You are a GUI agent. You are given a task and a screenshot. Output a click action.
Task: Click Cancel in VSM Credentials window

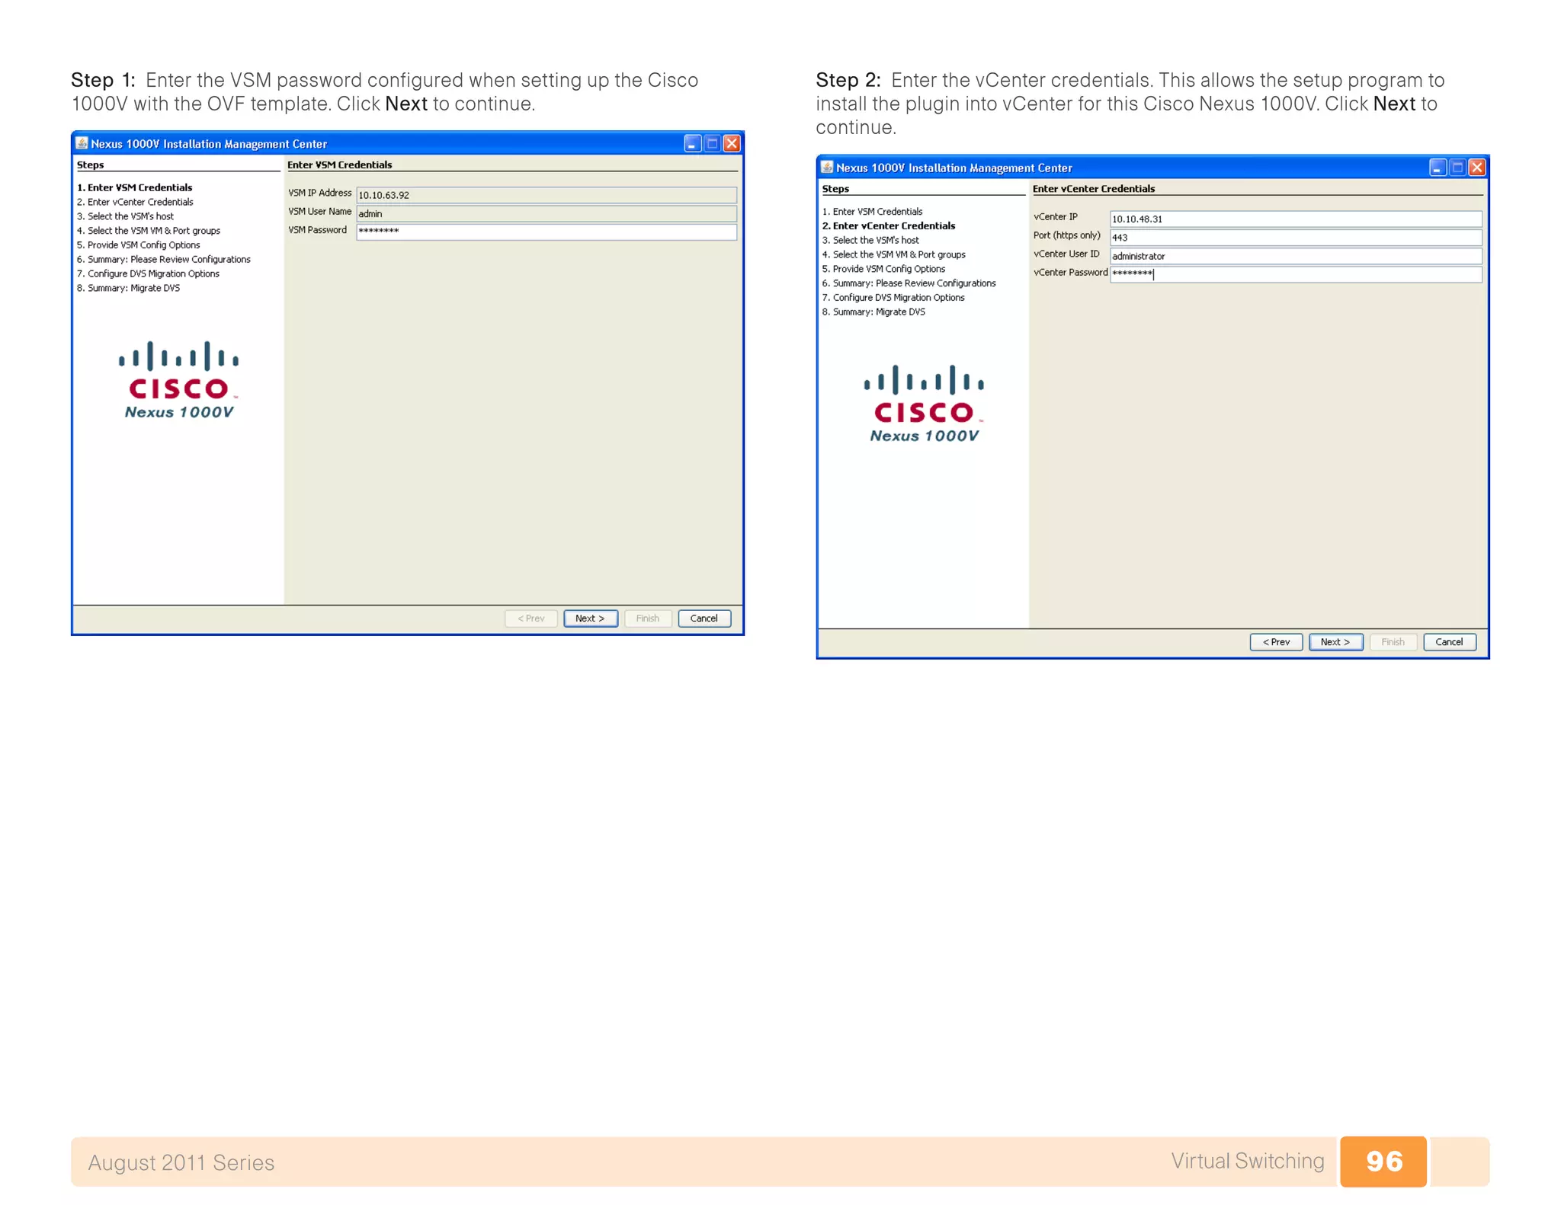tap(704, 618)
